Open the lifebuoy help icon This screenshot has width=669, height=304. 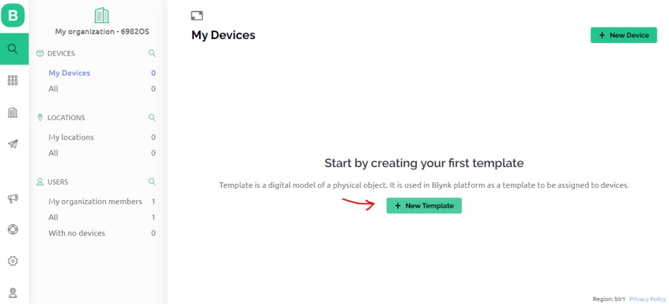[13, 229]
